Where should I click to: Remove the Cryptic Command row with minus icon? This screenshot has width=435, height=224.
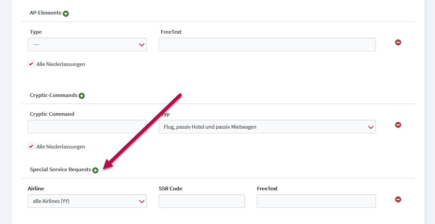398,125
